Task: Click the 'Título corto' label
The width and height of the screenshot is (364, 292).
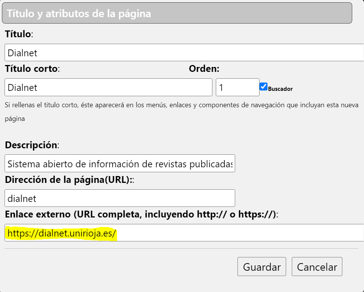Action: [32, 69]
